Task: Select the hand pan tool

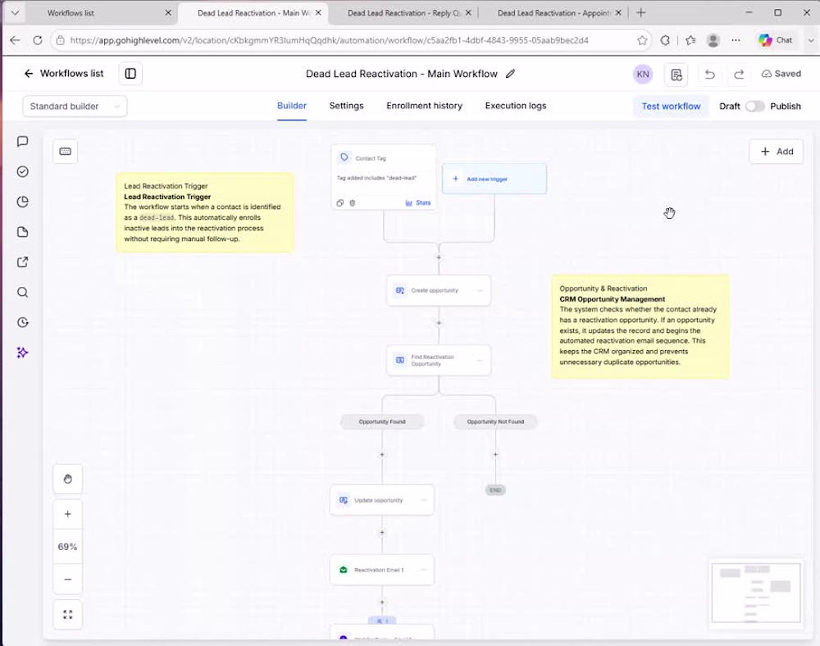Action: (67, 479)
